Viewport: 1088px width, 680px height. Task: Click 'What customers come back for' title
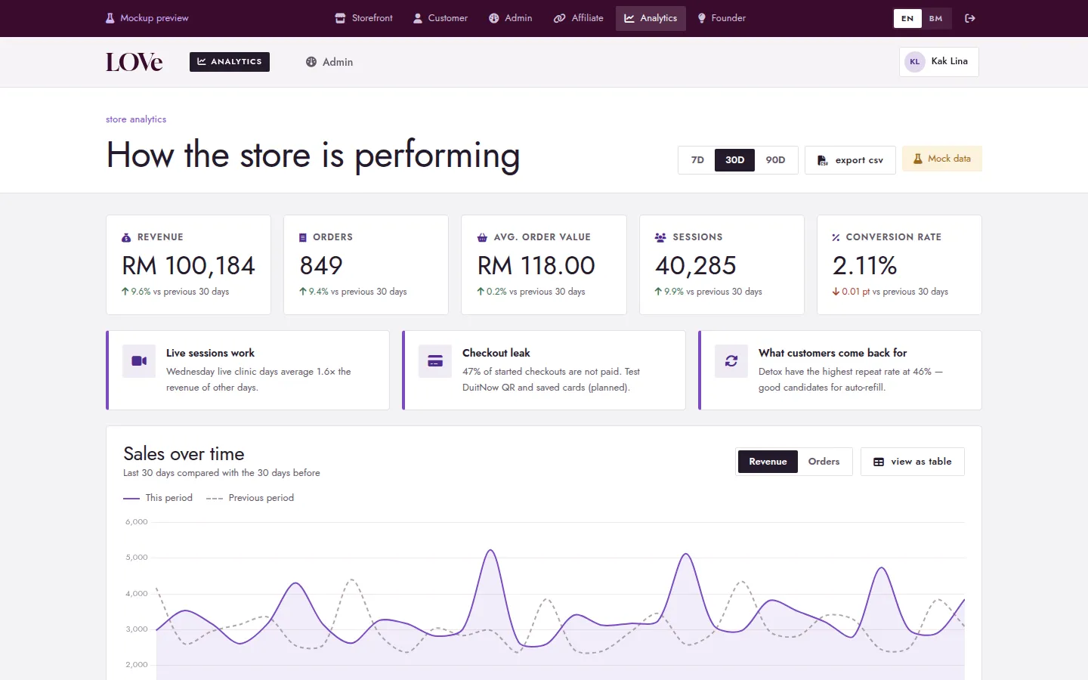833,353
